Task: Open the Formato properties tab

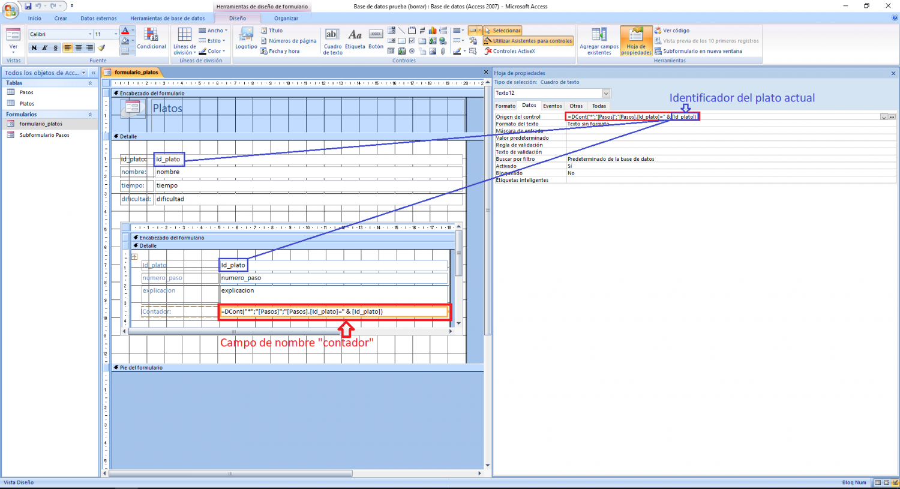Action: [x=505, y=106]
